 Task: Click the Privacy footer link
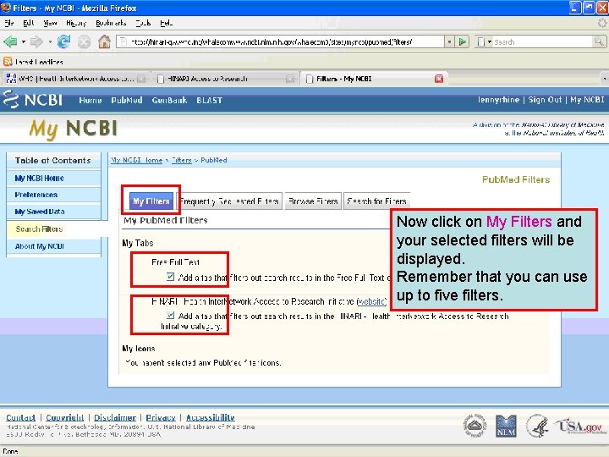tap(161, 417)
